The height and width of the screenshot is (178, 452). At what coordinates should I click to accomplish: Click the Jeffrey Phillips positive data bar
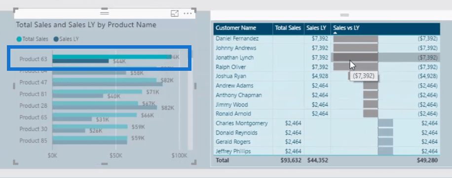tap(385, 151)
